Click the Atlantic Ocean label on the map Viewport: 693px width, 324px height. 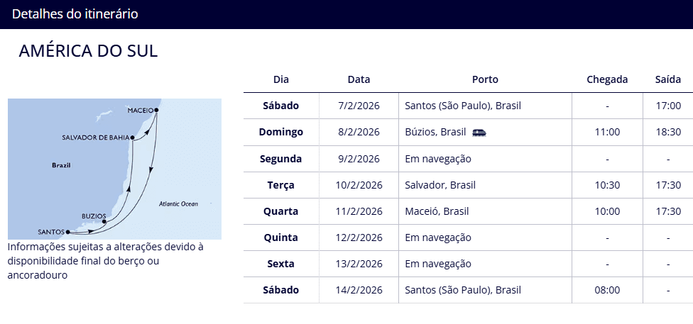(178, 204)
